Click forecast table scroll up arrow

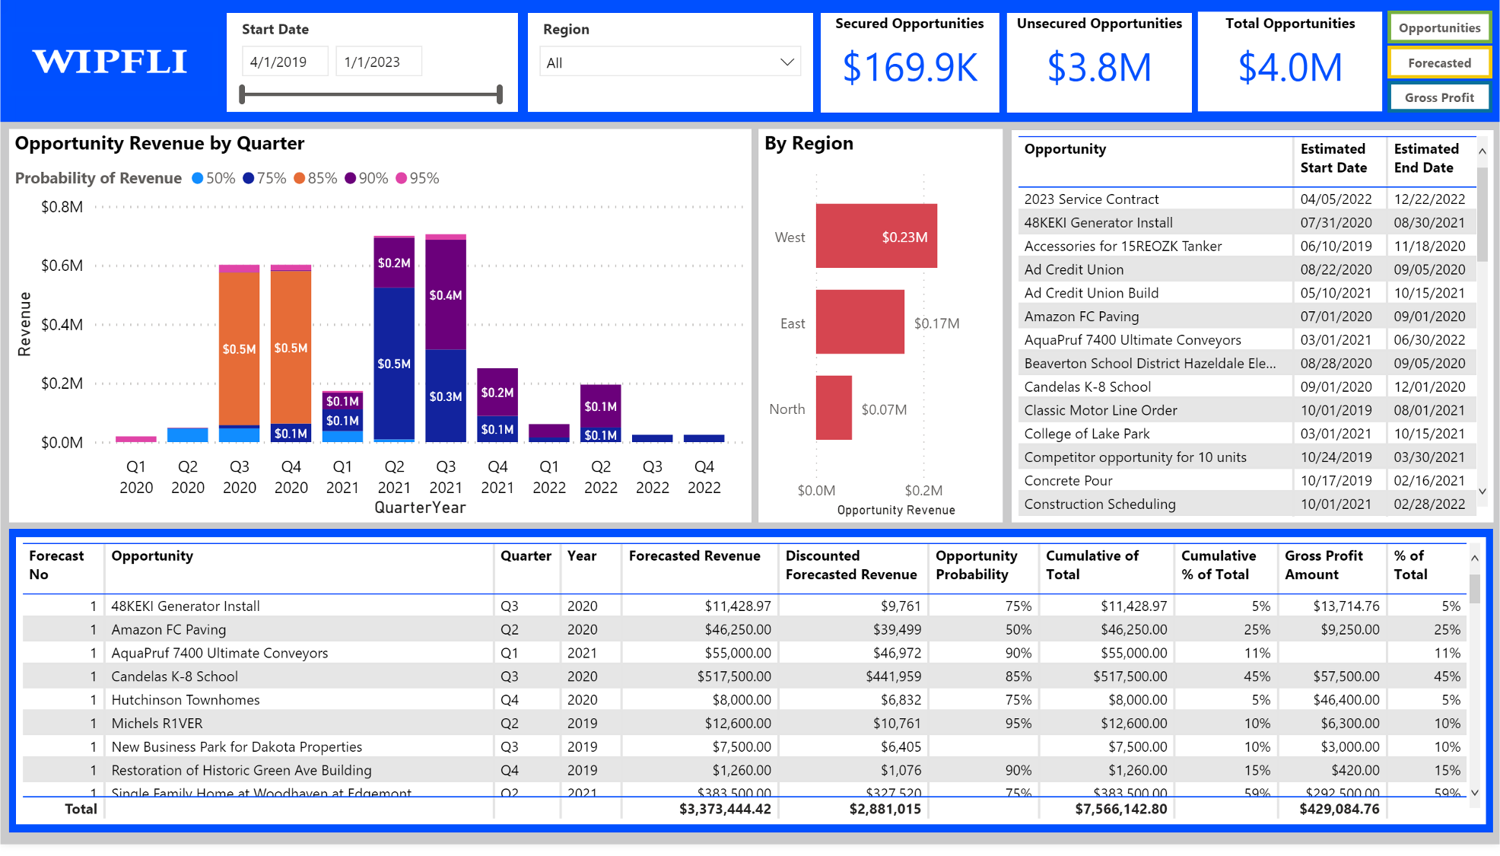coord(1475,558)
